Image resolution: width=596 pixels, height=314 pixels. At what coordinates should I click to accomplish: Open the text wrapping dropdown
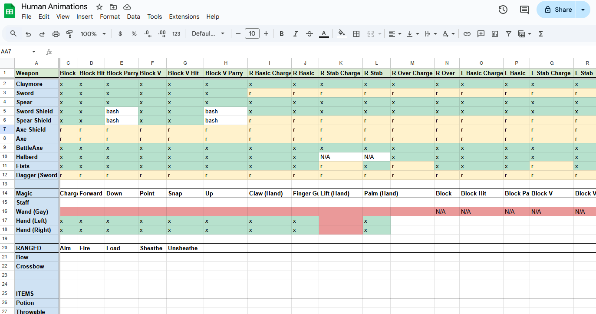pos(431,33)
